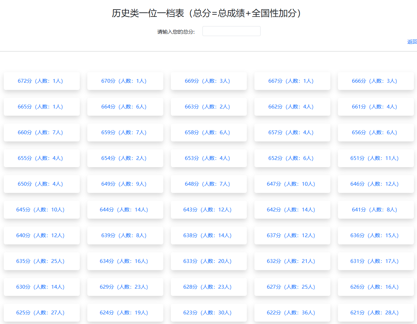This screenshot has height=324, width=417.
Task: Click the 返回 link
Action: (412, 42)
